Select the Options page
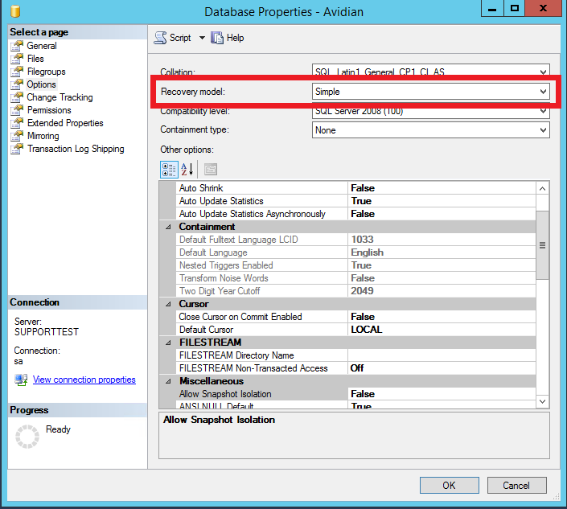Screen dimensions: 567x509 pyautogui.click(x=41, y=84)
